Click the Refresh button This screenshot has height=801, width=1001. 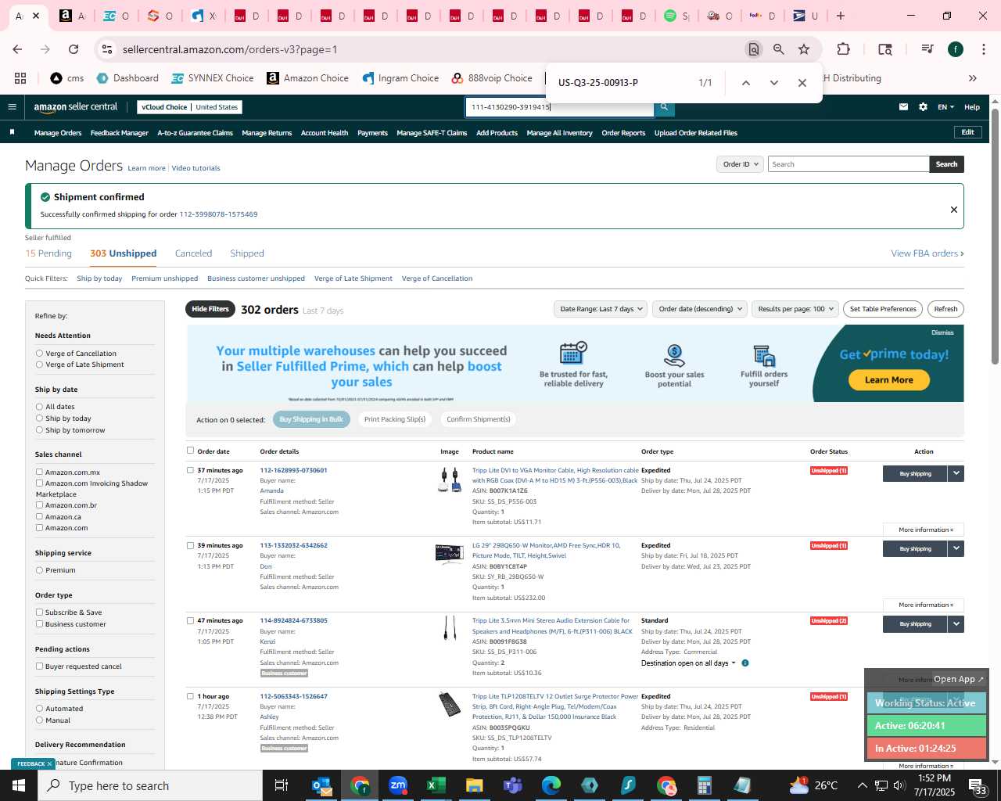click(x=945, y=309)
